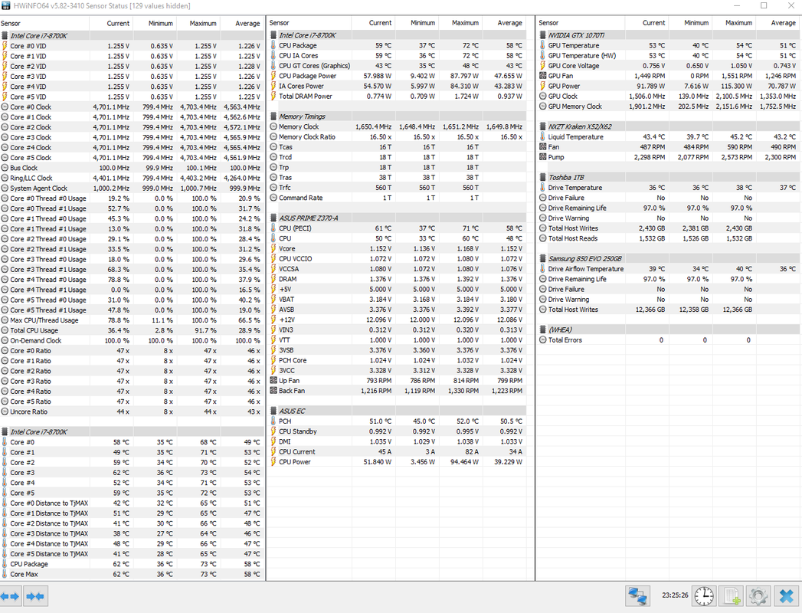Shrink the sensor window with the inward arrows button
The width and height of the screenshot is (802, 613).
click(x=35, y=596)
